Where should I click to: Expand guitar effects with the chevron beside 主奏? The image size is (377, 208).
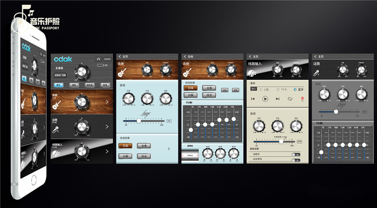pyautogui.click(x=169, y=149)
